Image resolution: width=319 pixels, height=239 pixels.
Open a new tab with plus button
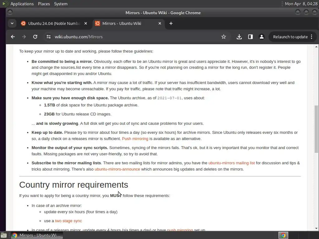[x=171, y=23]
